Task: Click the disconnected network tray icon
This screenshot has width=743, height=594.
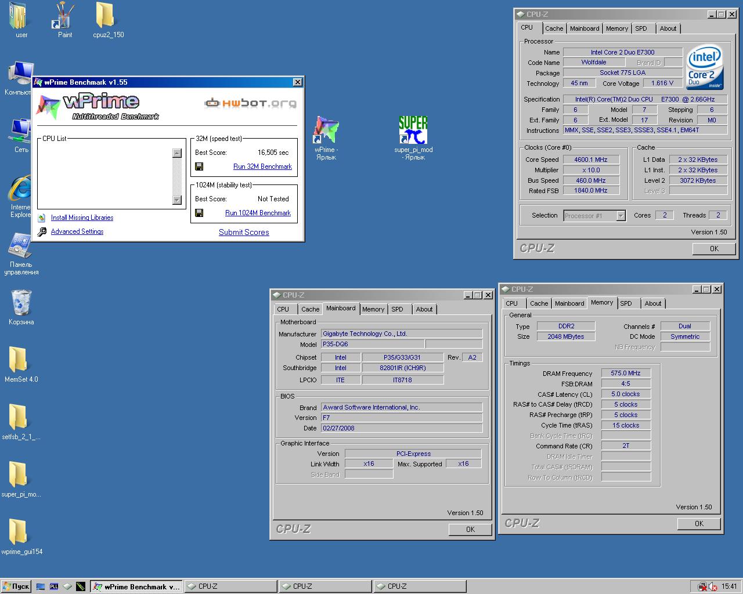Action: coord(702,586)
